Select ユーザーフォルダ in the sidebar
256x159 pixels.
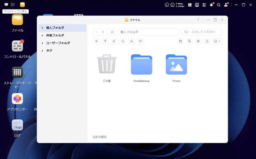[58, 43]
